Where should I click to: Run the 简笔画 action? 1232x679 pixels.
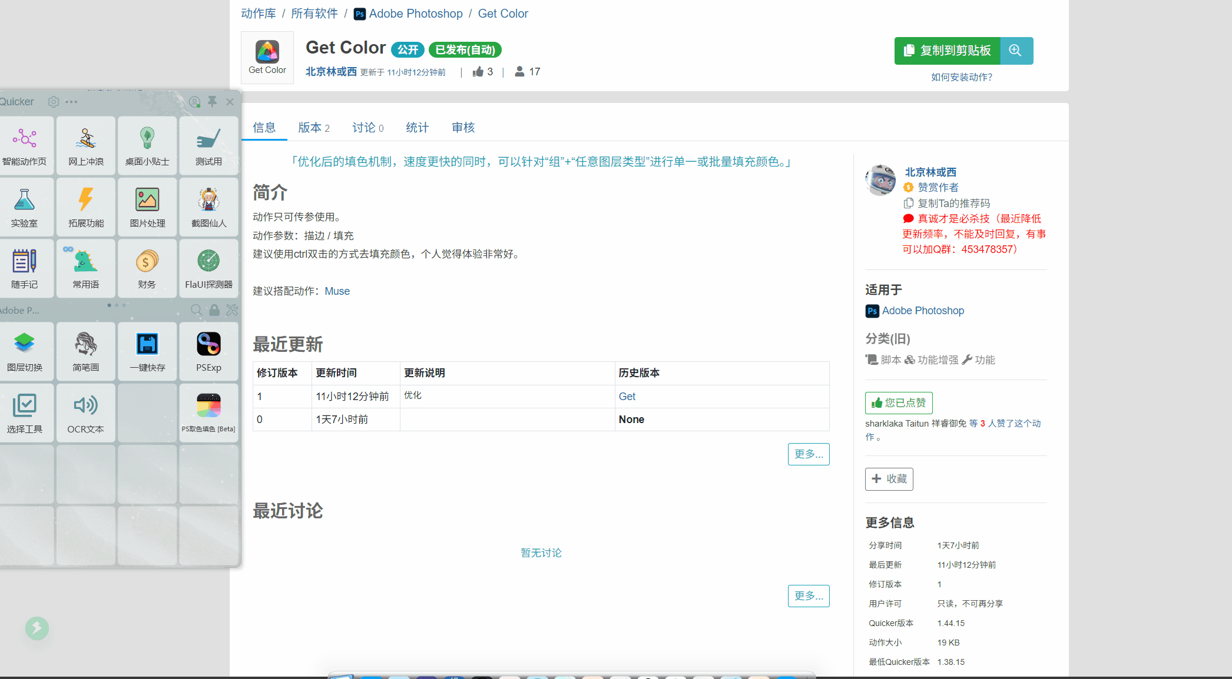[x=86, y=351]
